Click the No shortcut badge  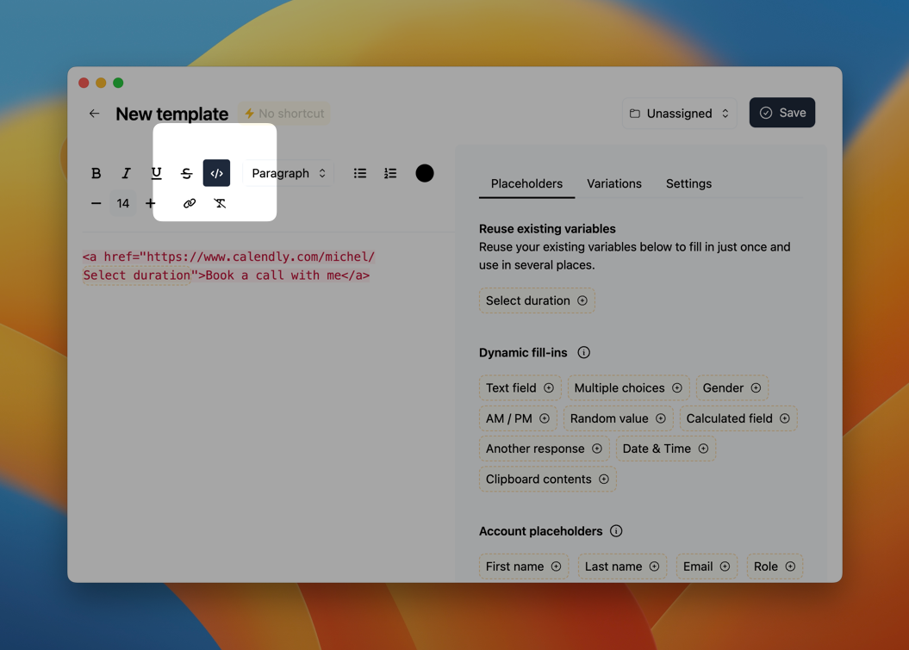tap(284, 114)
